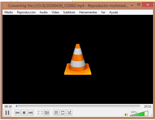
Task: Click total time 27:21 label
Action: click(148, 106)
